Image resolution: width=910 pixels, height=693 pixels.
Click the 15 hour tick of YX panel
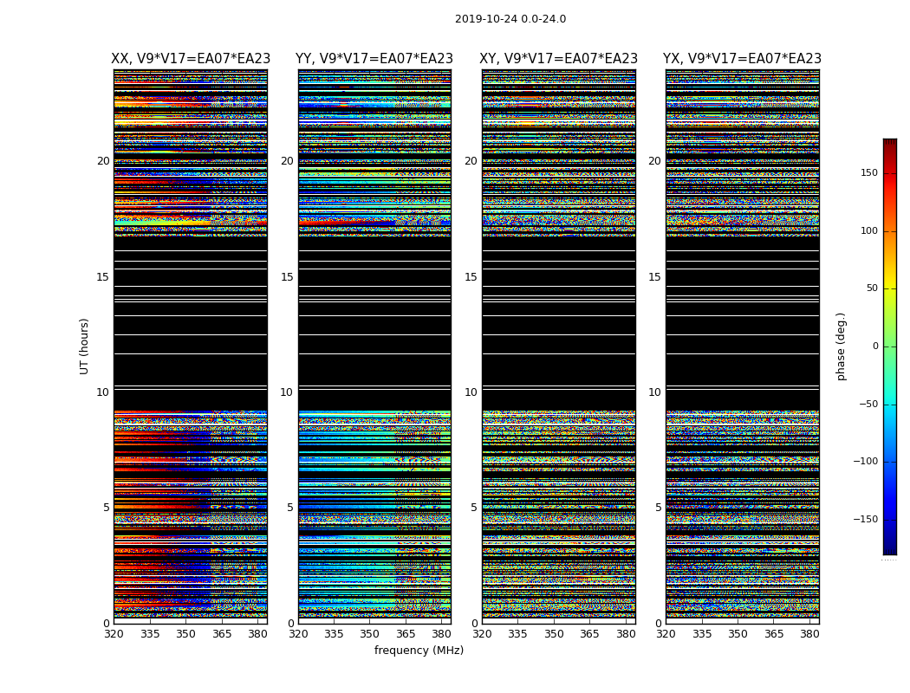[654, 276]
